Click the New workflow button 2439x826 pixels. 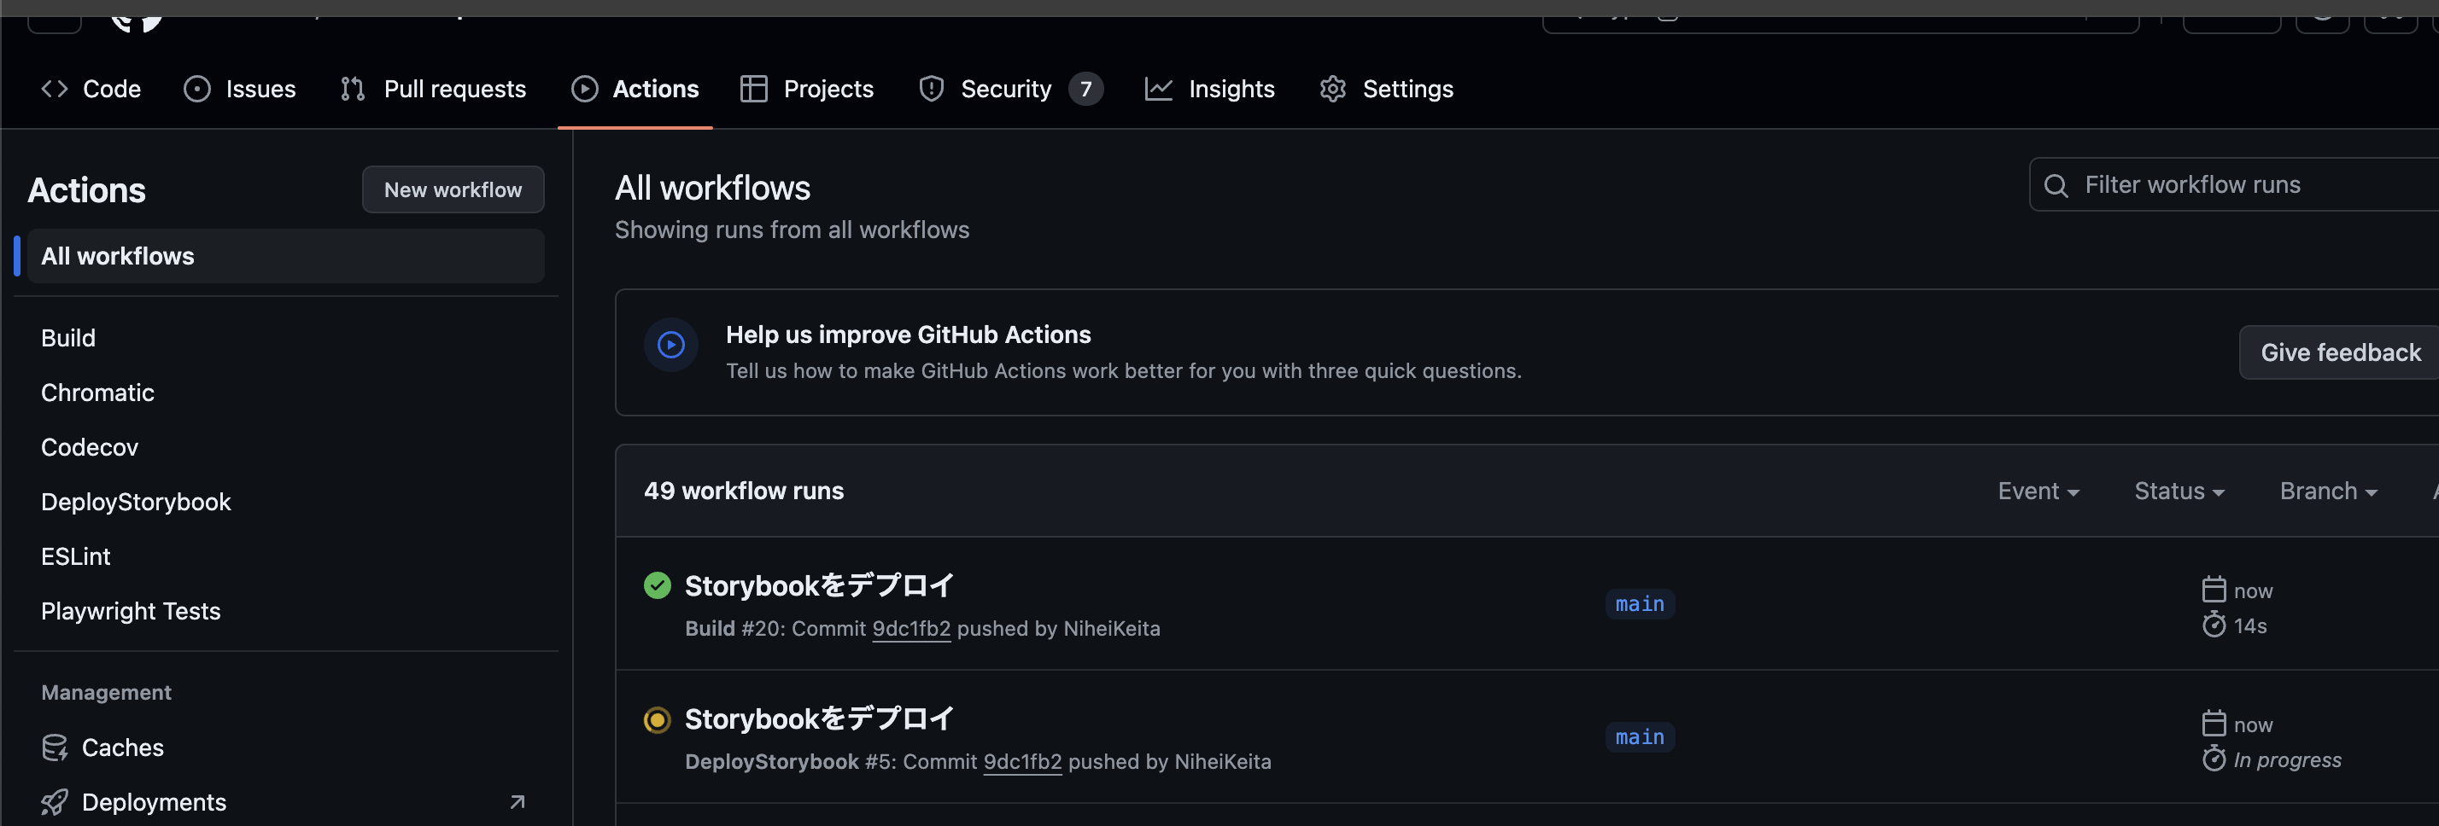pos(453,189)
